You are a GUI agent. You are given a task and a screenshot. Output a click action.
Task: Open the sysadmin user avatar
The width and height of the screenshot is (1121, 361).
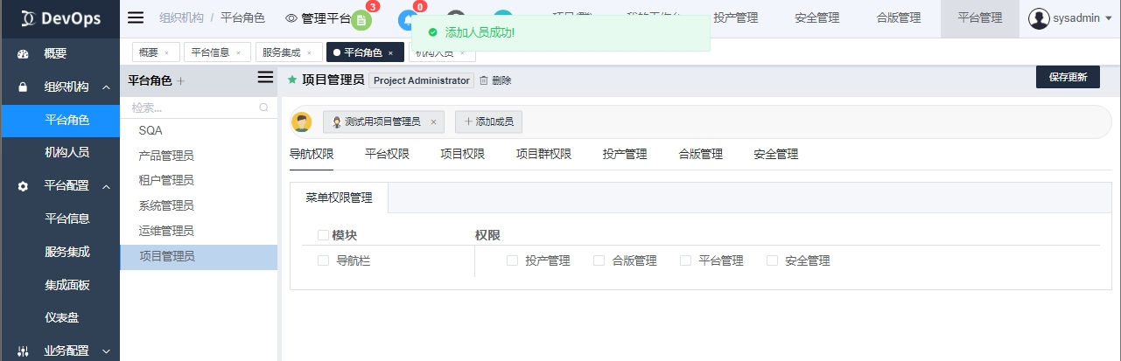click(x=1039, y=18)
